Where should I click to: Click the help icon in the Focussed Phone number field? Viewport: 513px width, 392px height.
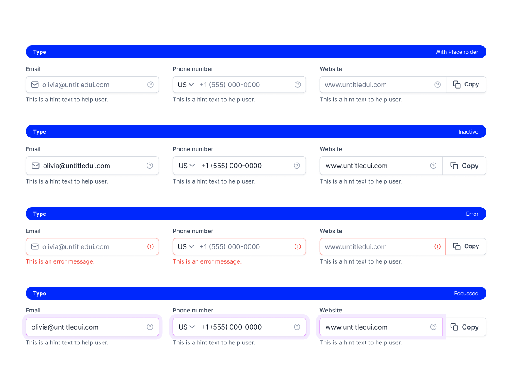pos(297,327)
